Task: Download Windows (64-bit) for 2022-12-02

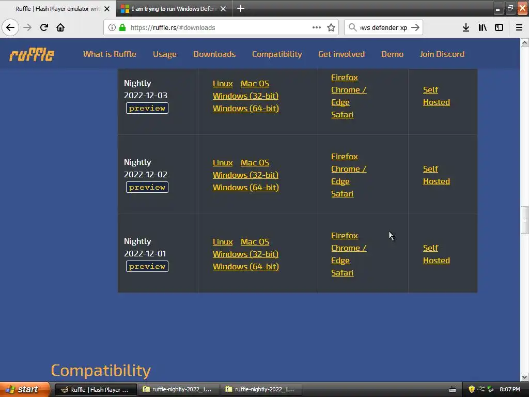Action: [x=246, y=187]
